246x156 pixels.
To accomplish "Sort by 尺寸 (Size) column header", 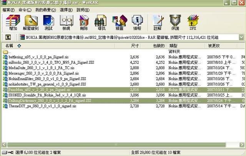I will [135, 45].
